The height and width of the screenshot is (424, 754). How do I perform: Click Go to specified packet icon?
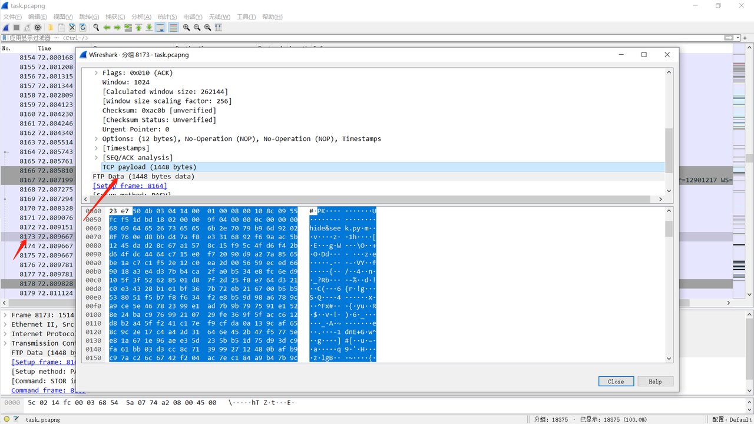128,28
